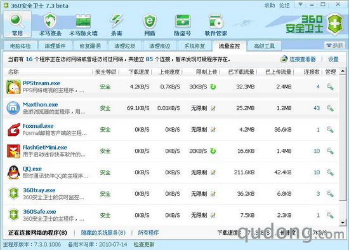
Task: Click magnifier icon for 360tray.exe
Action: pyautogui.click(x=330, y=194)
